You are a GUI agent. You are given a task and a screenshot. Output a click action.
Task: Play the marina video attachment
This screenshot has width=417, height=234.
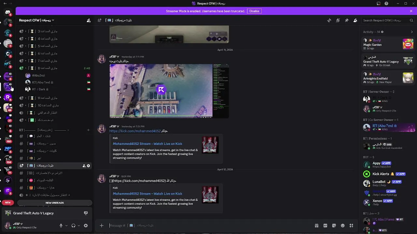tap(161, 90)
